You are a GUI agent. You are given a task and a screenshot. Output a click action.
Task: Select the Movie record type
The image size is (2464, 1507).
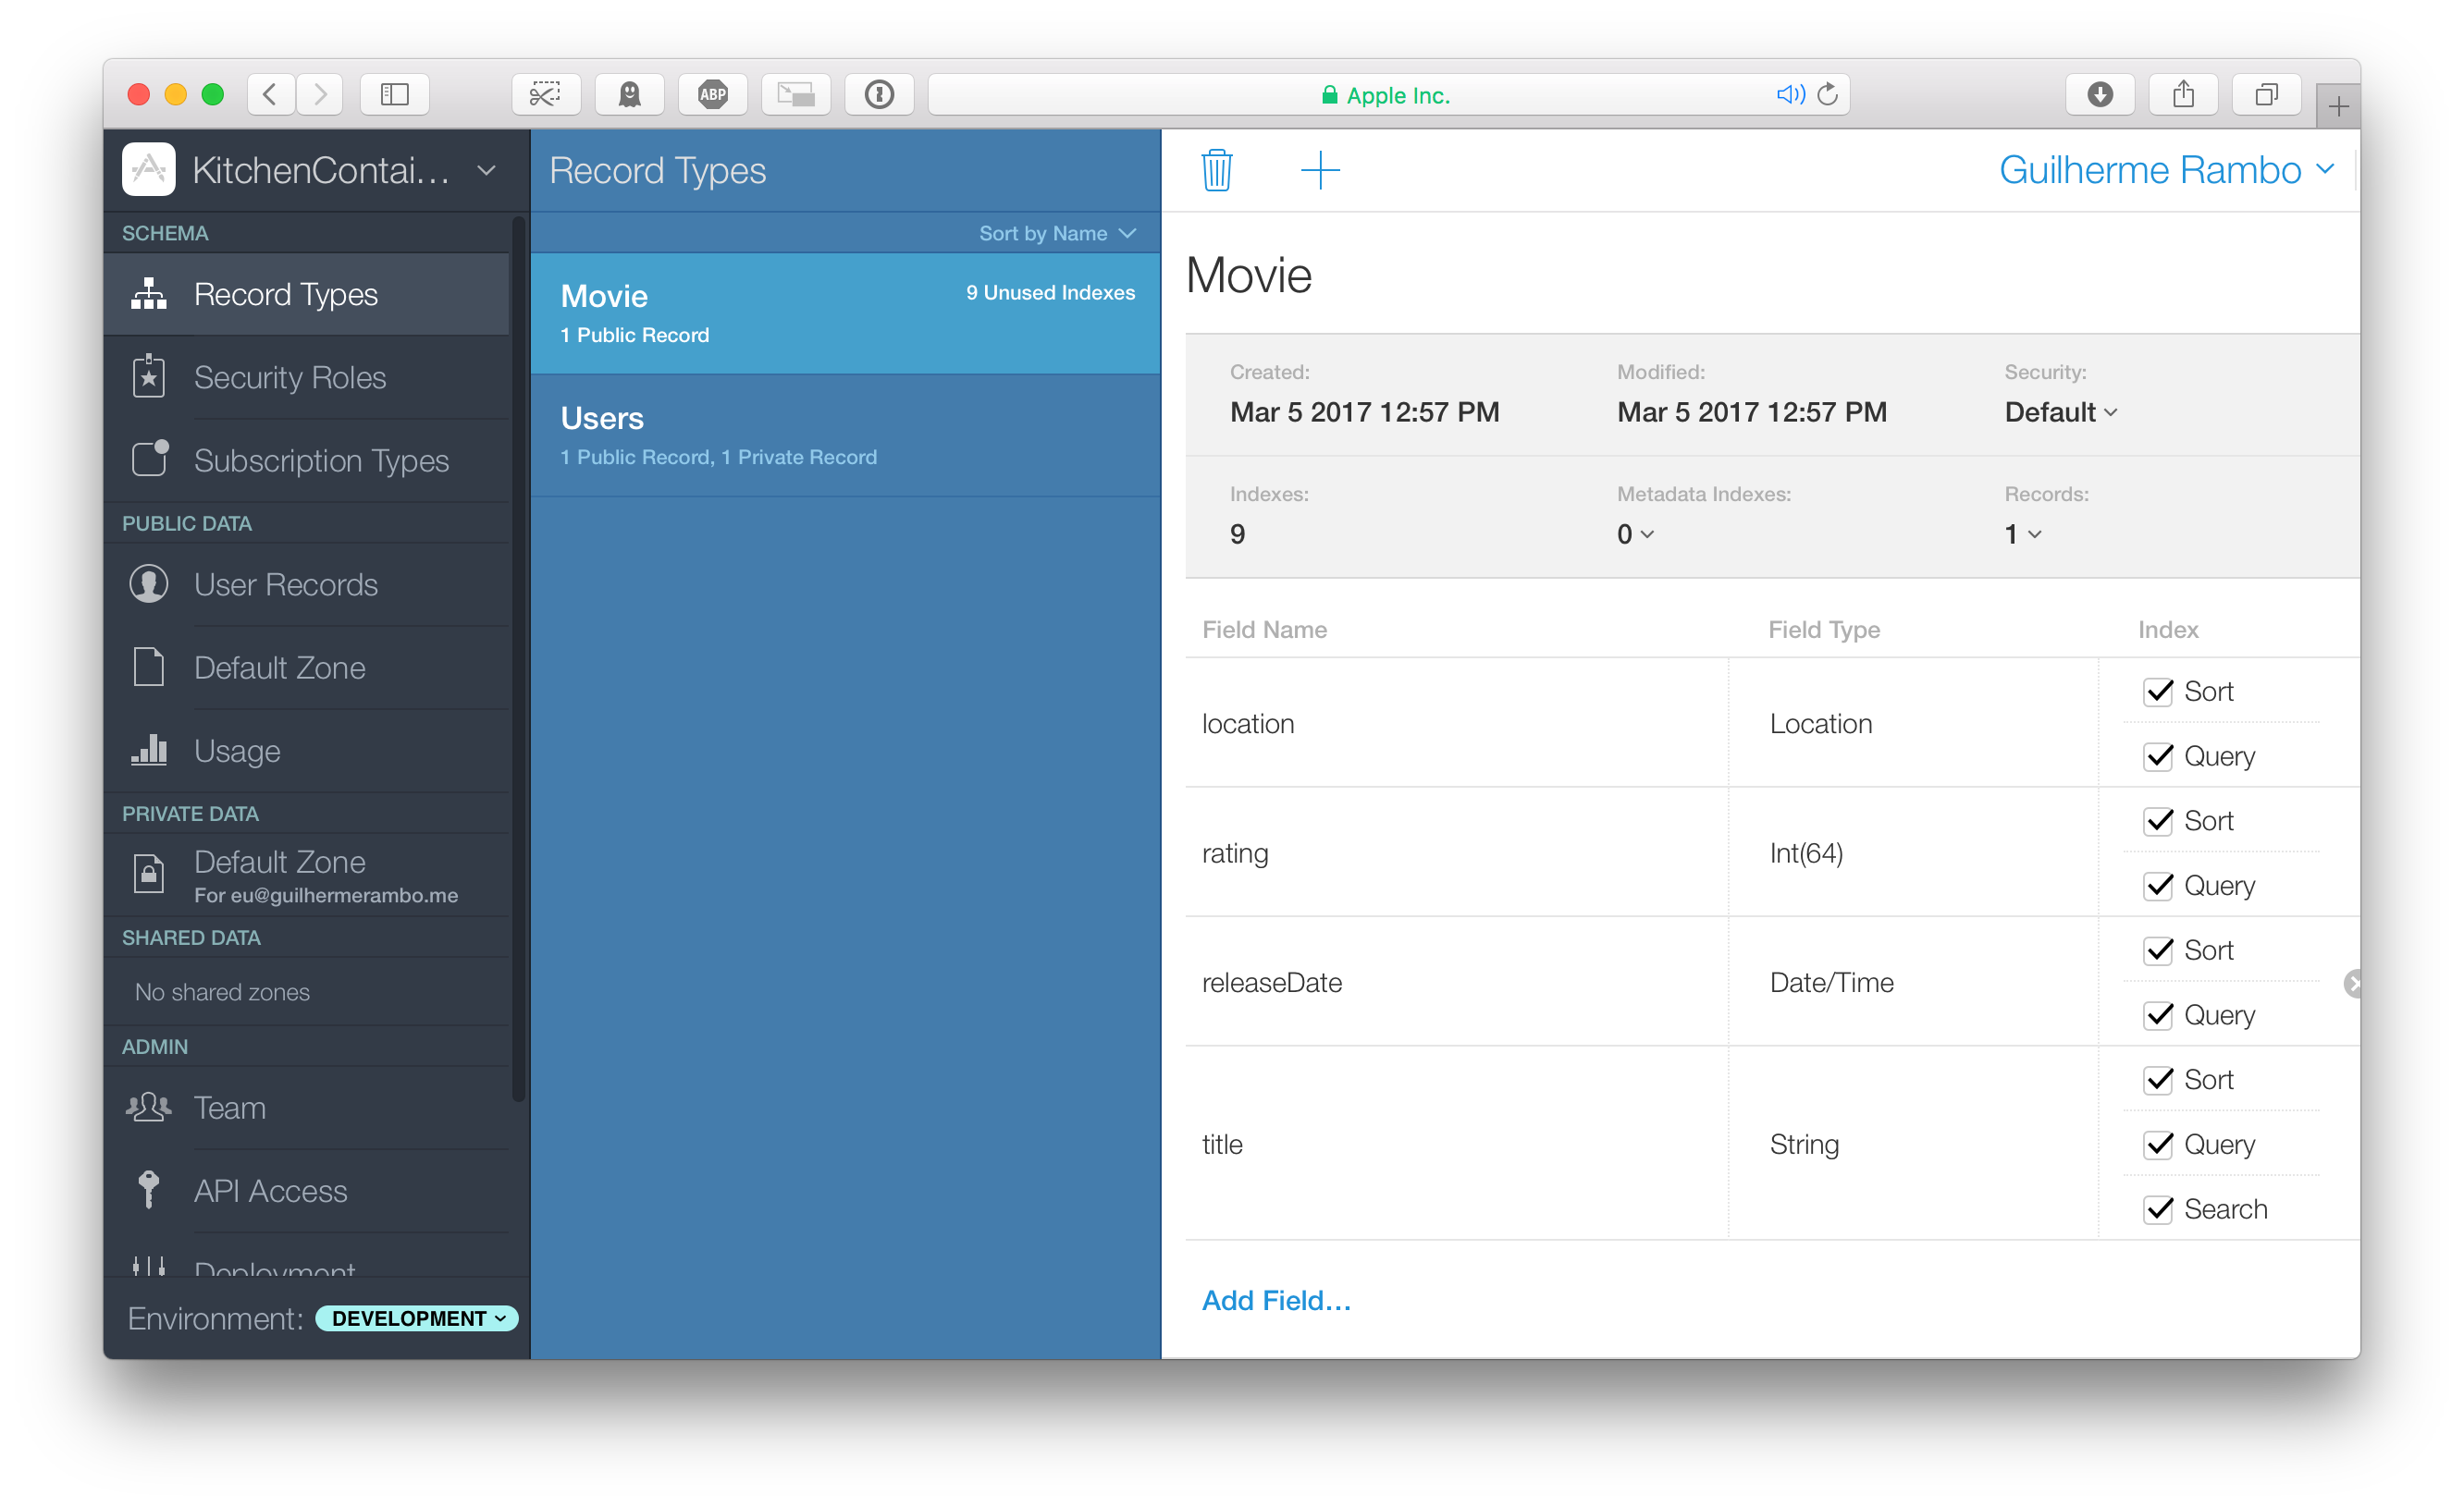point(845,312)
